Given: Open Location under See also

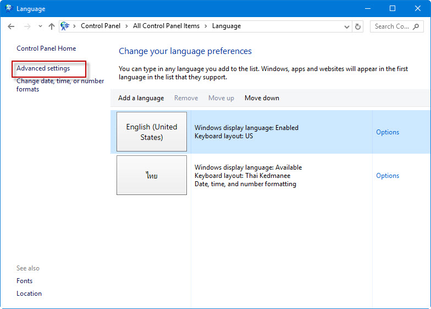Looking at the screenshot, I should coord(29,294).
